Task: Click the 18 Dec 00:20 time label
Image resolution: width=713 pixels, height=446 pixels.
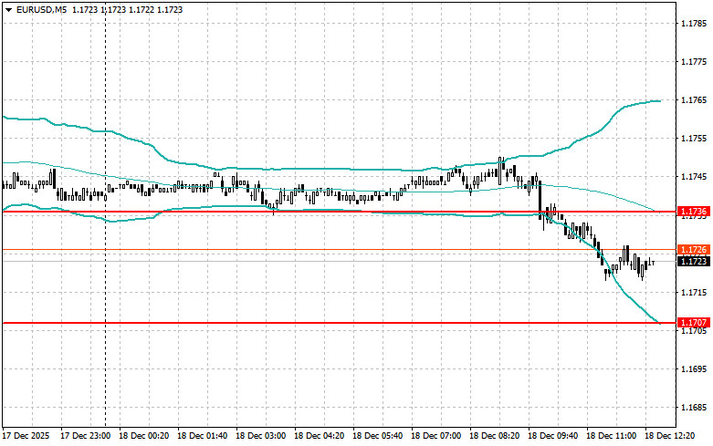Action: tap(143, 436)
